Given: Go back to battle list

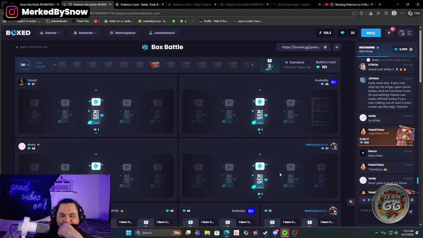Looking at the screenshot, I should (32, 47).
